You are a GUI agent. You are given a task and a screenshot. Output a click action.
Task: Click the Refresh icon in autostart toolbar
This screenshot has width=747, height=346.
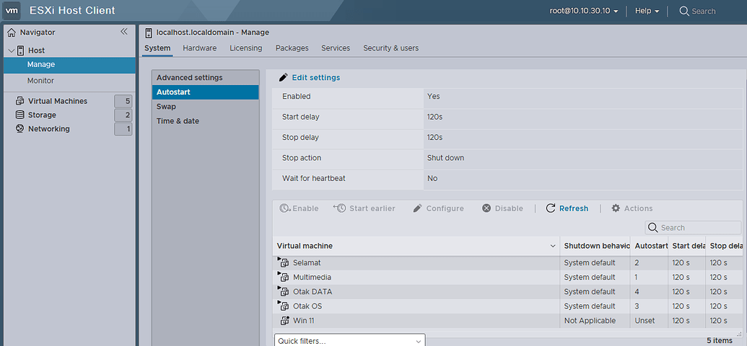[551, 208]
